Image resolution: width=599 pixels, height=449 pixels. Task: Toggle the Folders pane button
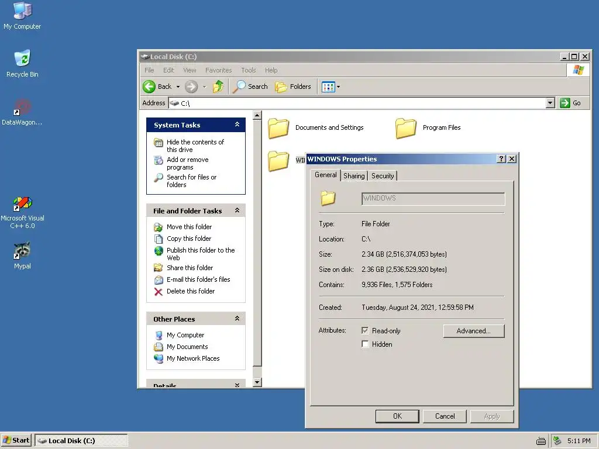pos(293,87)
